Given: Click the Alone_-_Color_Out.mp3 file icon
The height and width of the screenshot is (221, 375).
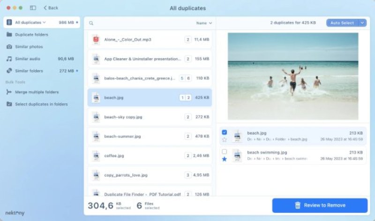Looking at the screenshot, I should [x=96, y=40].
